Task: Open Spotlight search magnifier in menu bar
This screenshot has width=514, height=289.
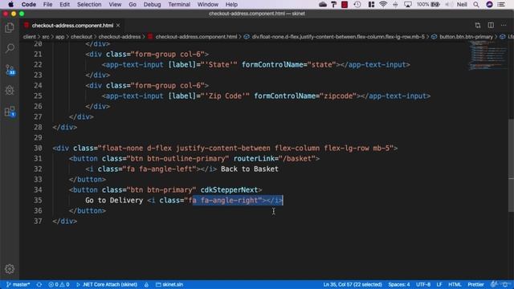Action: click(x=476, y=4)
